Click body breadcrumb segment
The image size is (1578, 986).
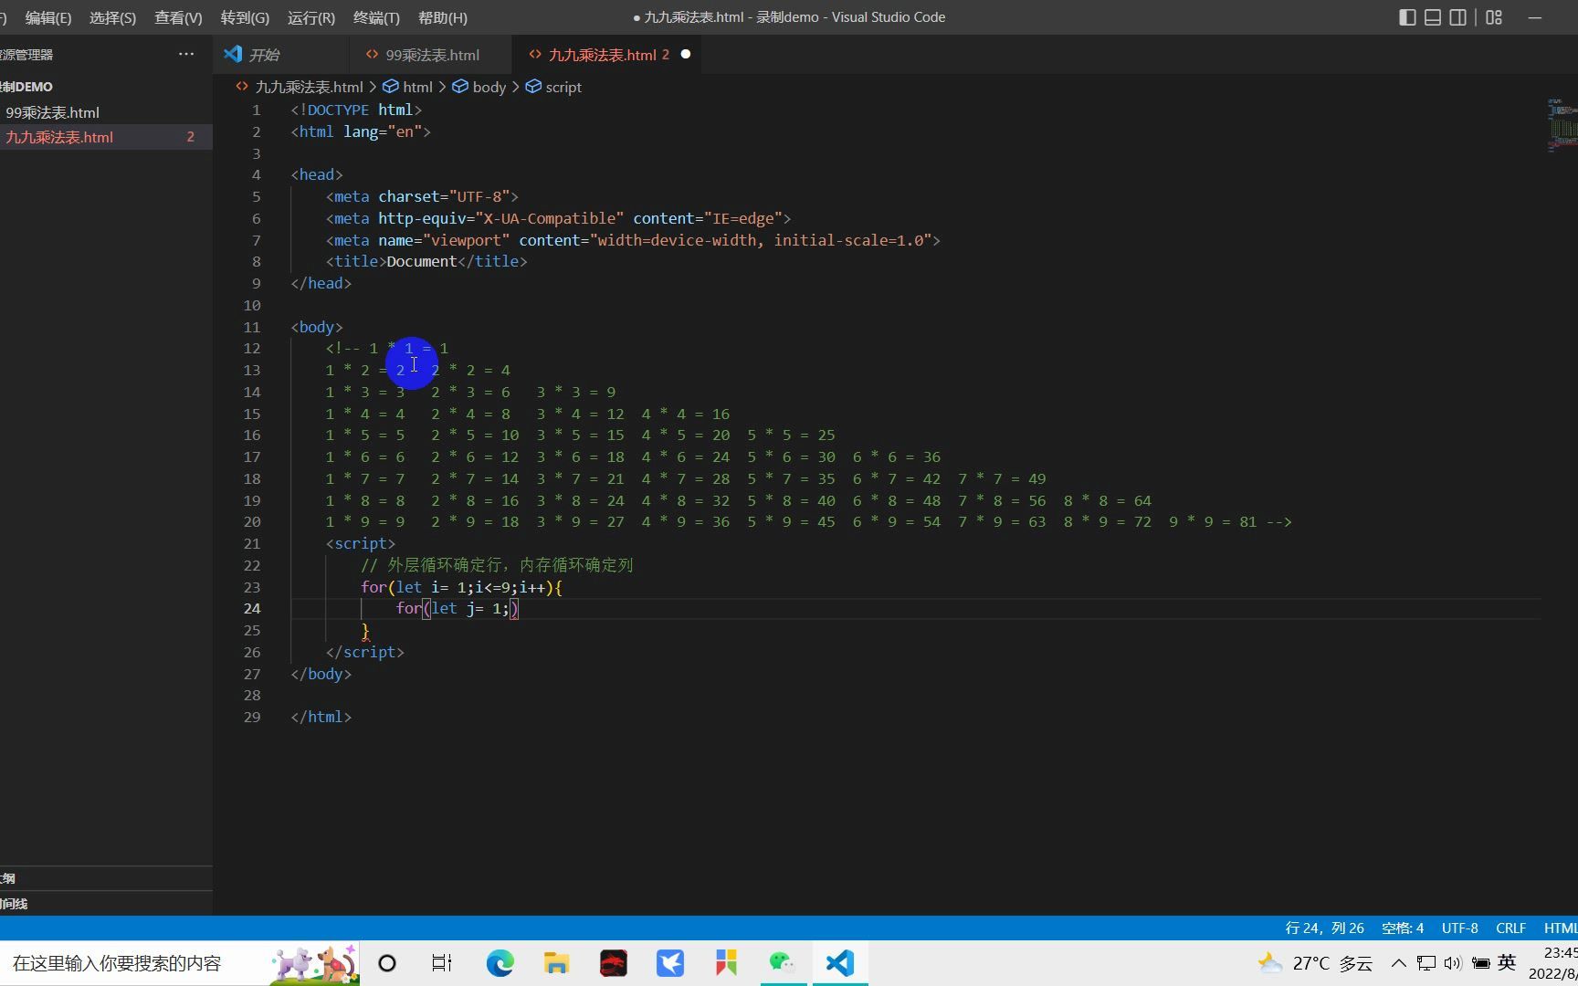489,87
